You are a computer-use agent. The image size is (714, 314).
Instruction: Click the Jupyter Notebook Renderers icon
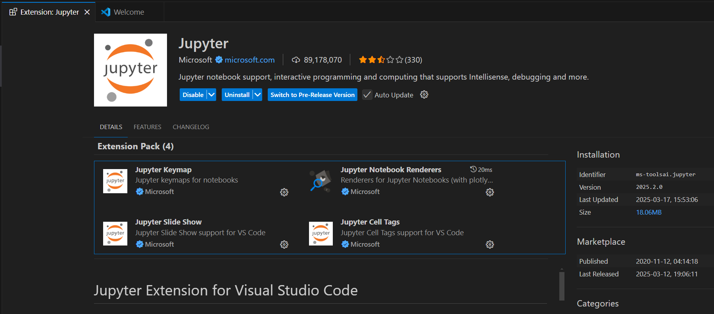pyautogui.click(x=321, y=181)
